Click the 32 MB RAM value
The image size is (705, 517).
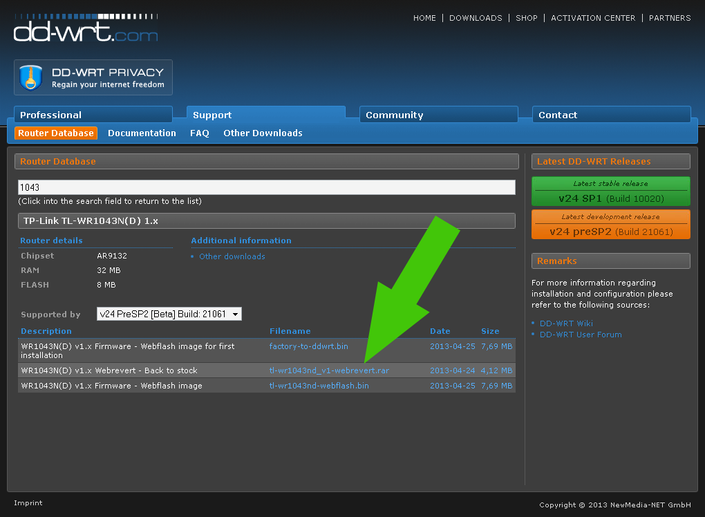pos(109,270)
